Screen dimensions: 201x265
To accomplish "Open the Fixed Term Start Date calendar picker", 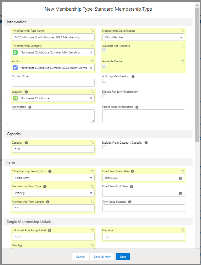I will click(181, 178).
